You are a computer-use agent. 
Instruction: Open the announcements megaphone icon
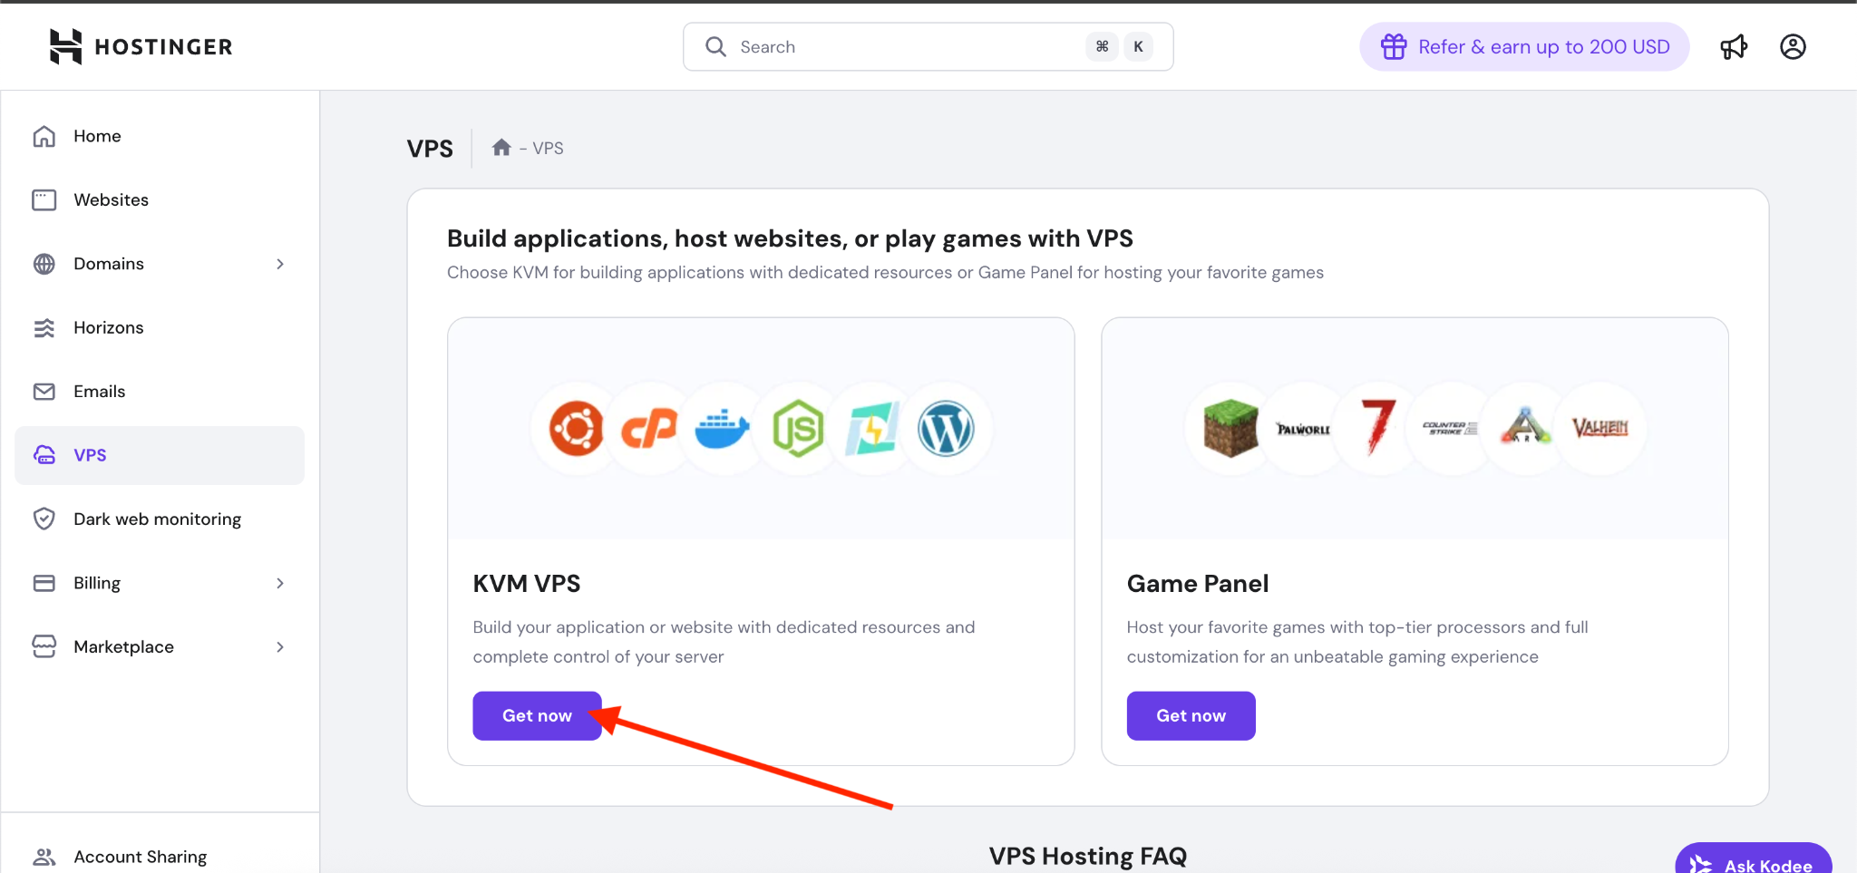1734,47
